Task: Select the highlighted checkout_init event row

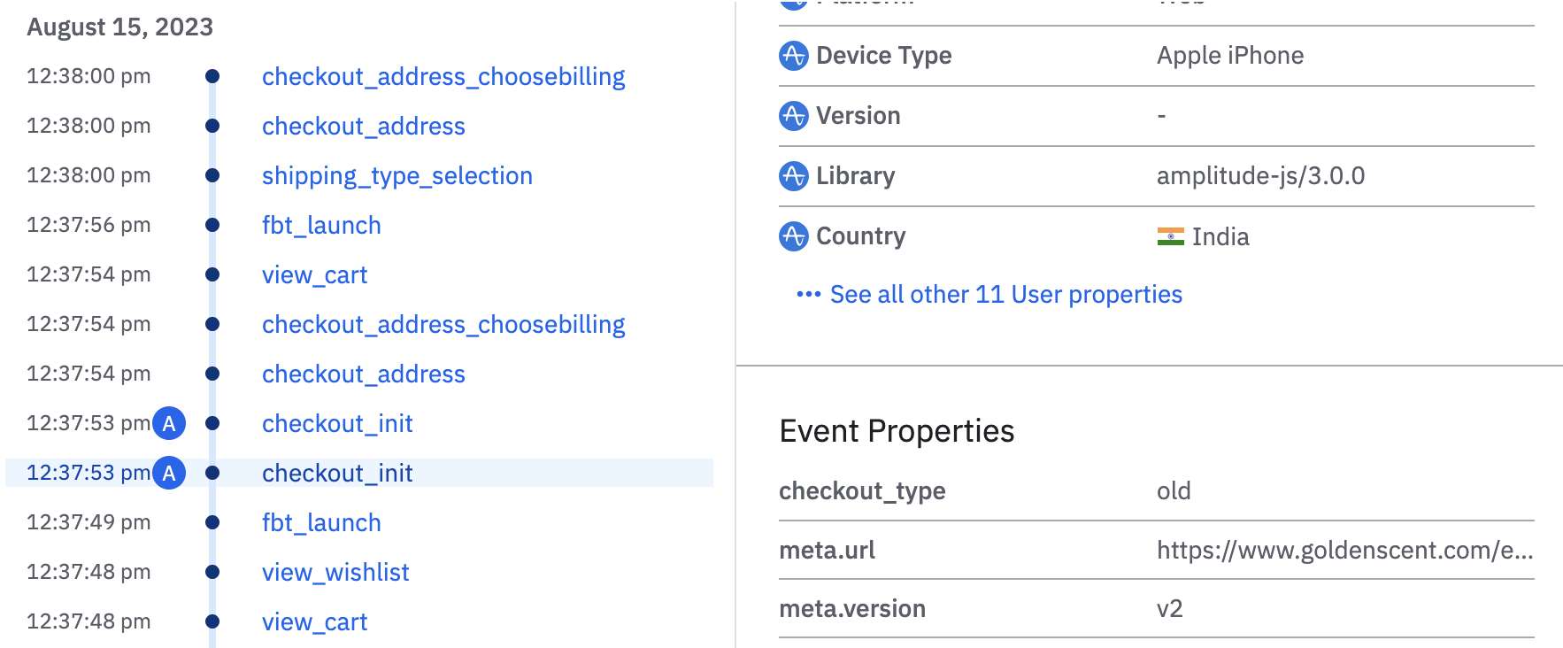Action: (337, 474)
